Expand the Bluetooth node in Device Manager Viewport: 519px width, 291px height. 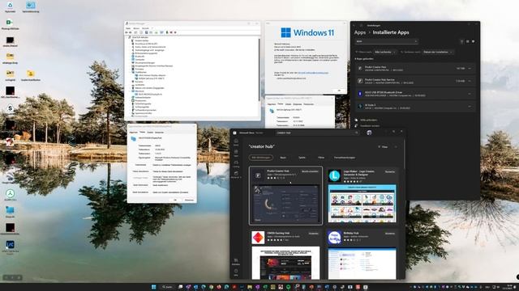(x=130, y=57)
